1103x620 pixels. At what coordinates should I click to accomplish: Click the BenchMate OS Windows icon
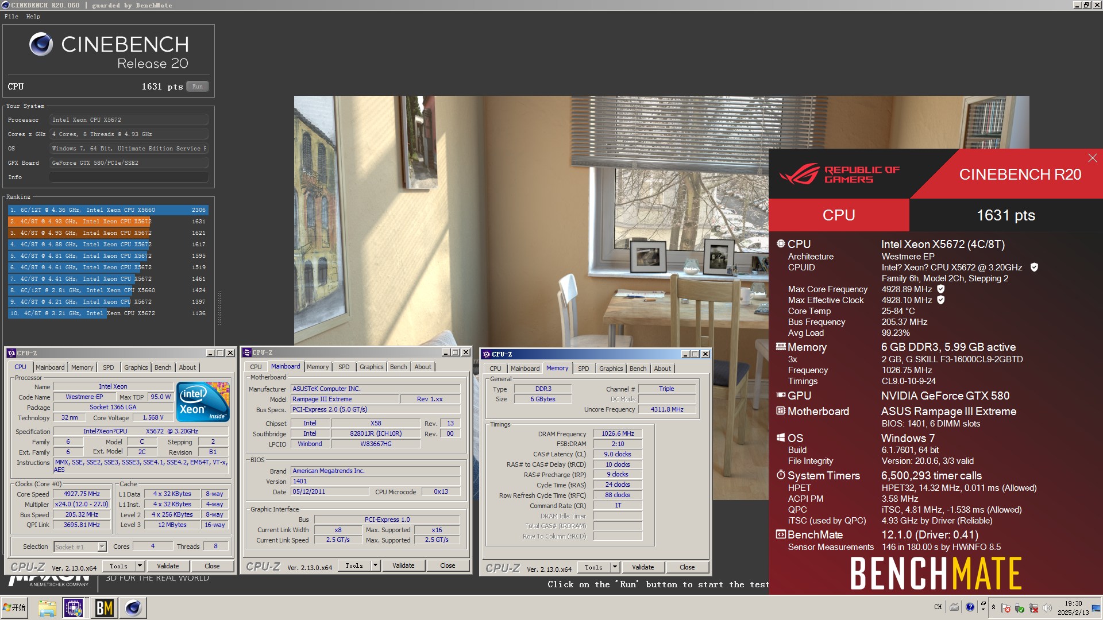click(x=781, y=438)
